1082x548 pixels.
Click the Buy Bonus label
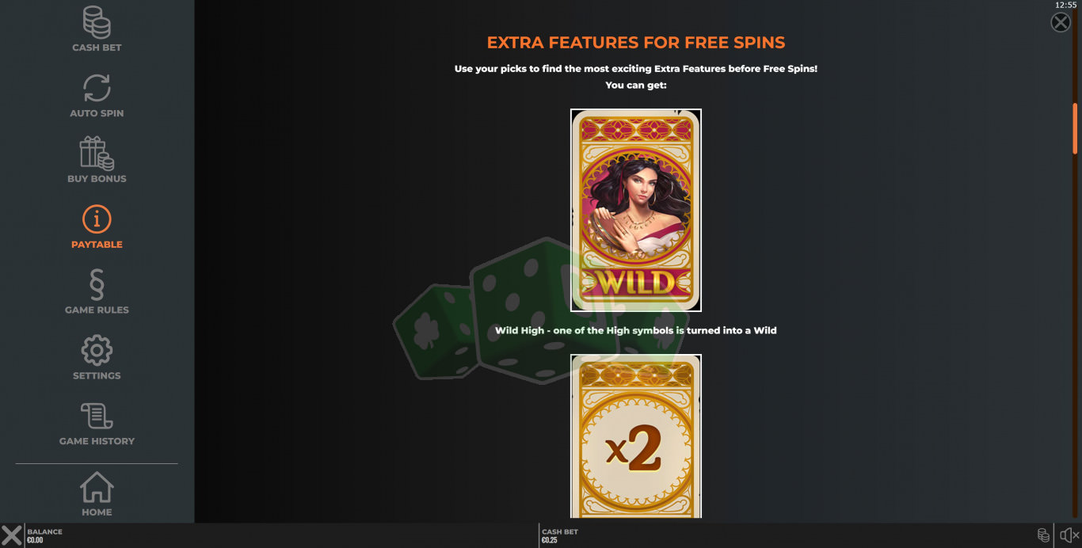tap(97, 179)
